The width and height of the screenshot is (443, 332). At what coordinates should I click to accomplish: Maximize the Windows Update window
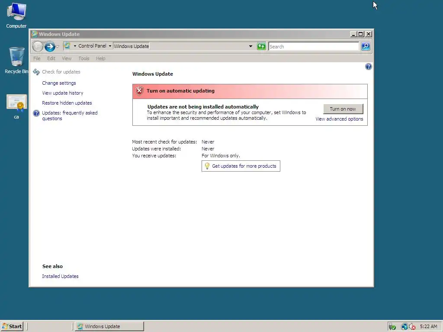tap(360, 34)
